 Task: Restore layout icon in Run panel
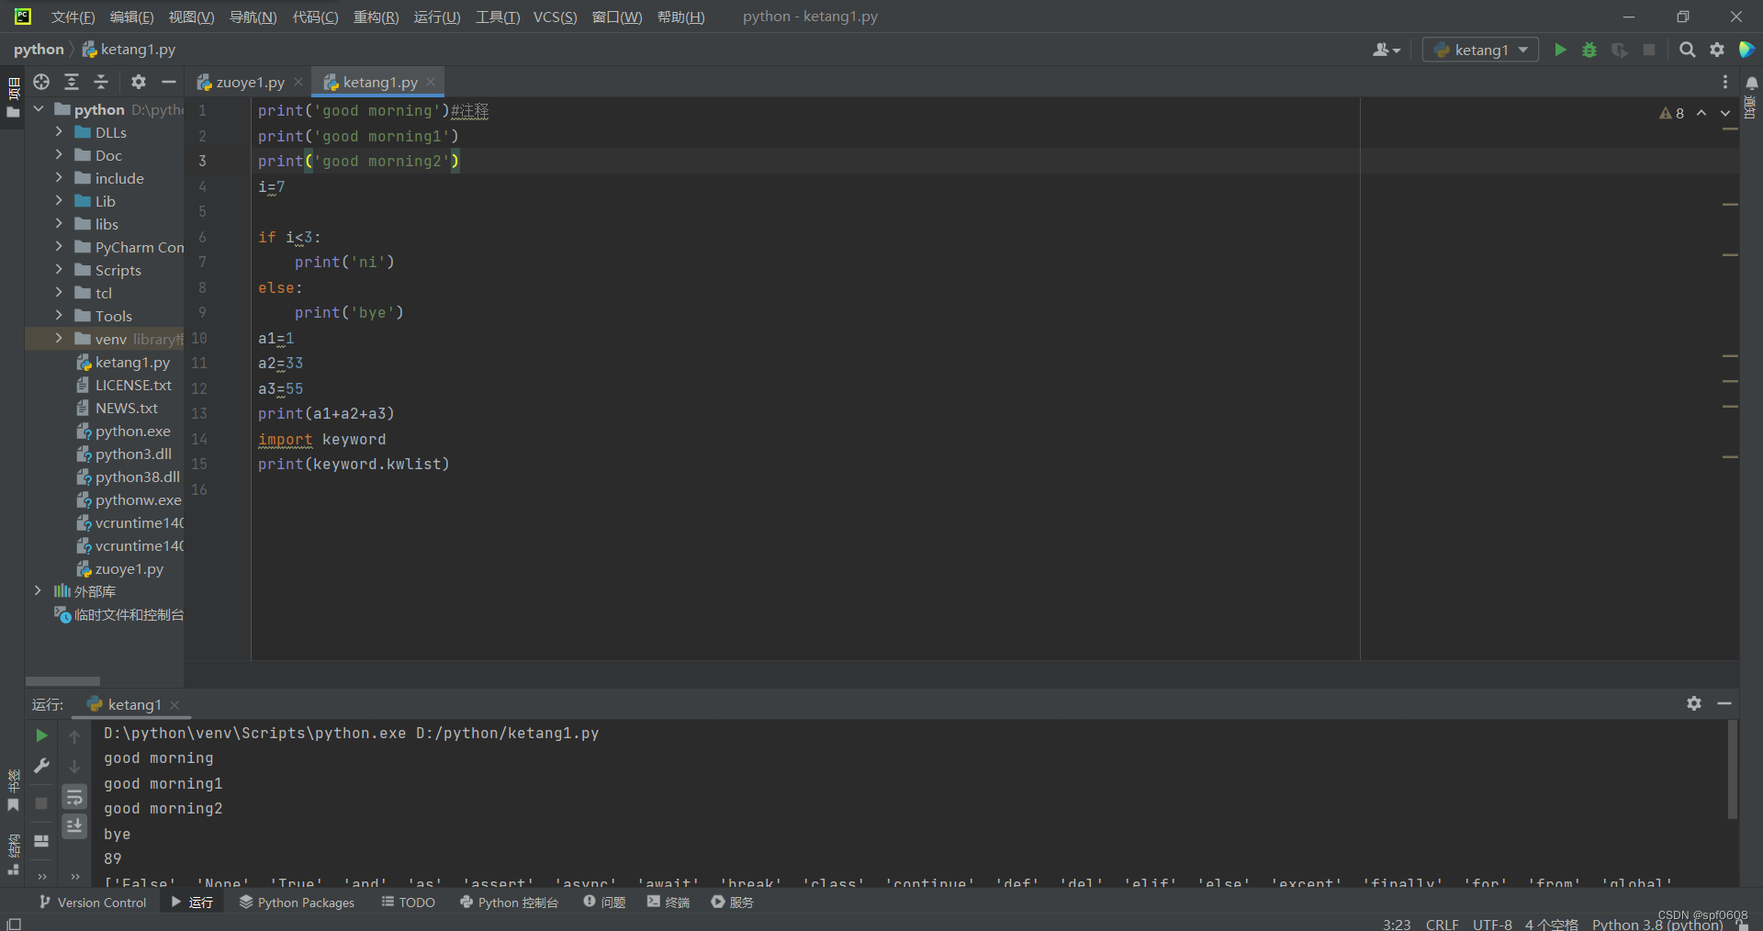41,841
